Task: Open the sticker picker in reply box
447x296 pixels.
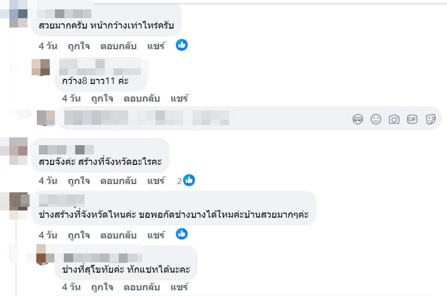Action: tap(430, 119)
